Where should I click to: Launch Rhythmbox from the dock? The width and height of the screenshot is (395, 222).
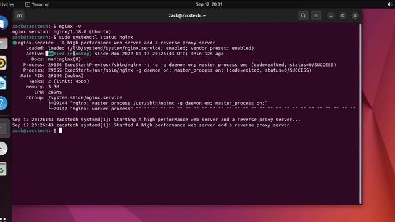[2, 63]
